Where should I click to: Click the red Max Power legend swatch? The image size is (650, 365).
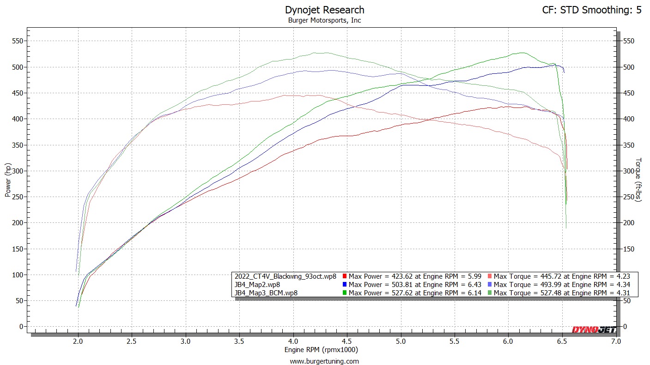coord(345,276)
